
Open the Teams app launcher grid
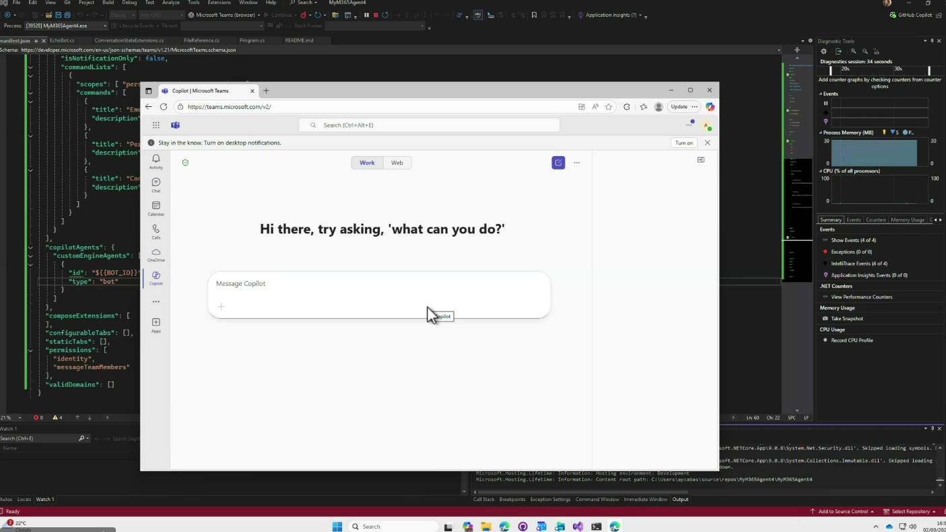[156, 125]
